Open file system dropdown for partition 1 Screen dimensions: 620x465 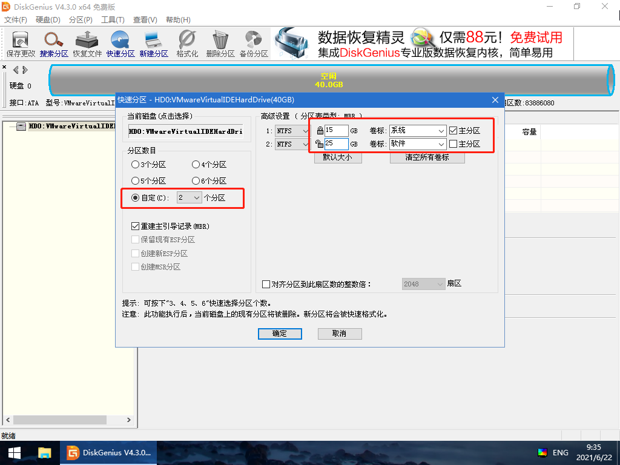(x=292, y=131)
